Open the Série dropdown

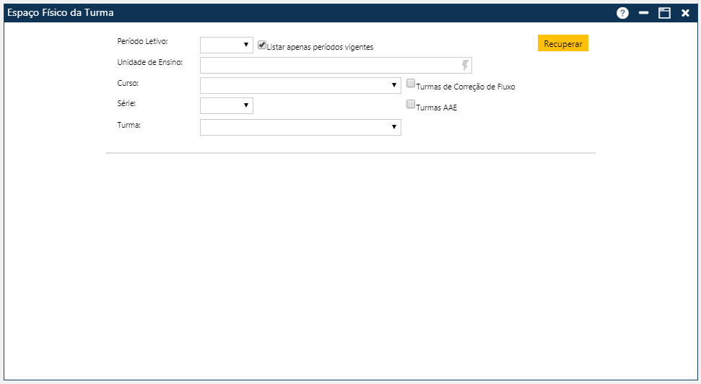pyautogui.click(x=227, y=106)
